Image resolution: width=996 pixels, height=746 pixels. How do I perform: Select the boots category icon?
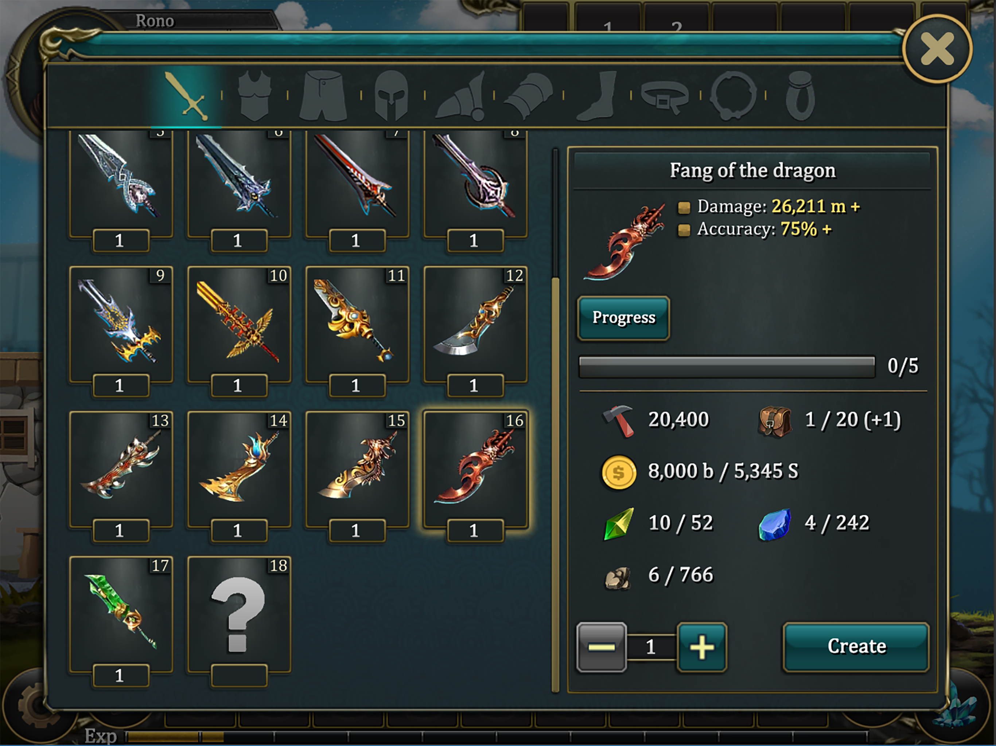pyautogui.click(x=597, y=95)
